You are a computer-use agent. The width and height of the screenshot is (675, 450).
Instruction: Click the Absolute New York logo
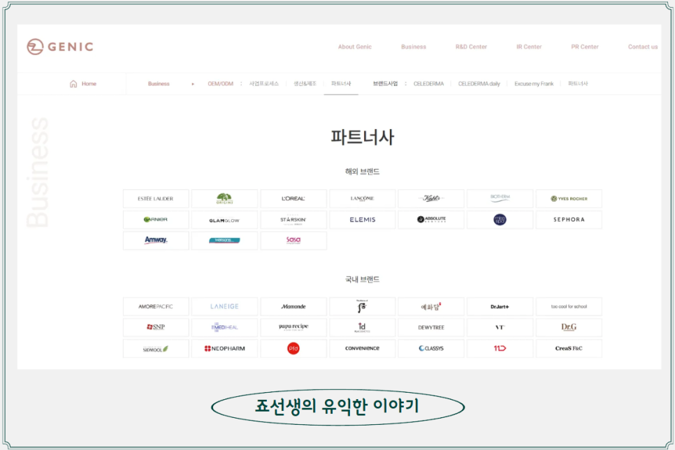431,220
